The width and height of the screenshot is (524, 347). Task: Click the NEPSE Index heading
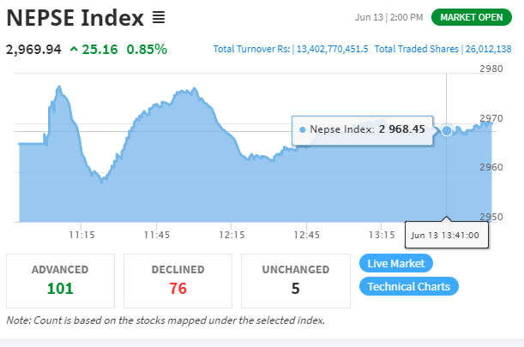pyautogui.click(x=75, y=17)
